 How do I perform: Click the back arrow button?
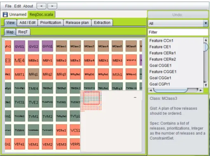coord(41,6)
